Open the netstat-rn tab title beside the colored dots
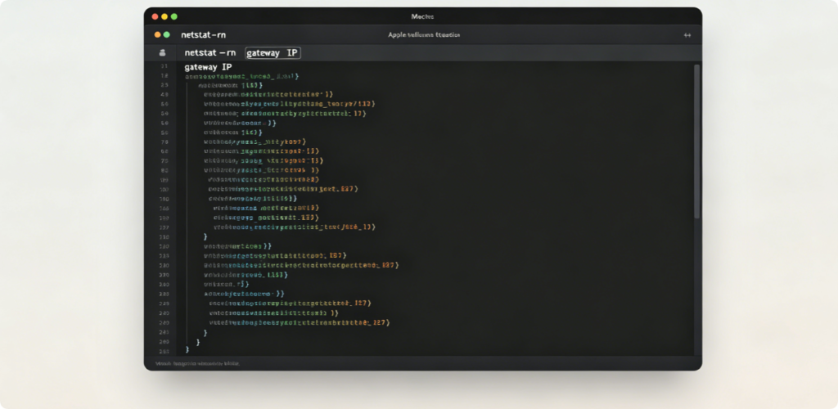The width and height of the screenshot is (838, 409). click(x=204, y=34)
